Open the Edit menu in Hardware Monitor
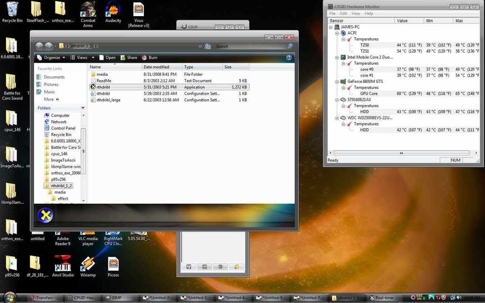This screenshot has height=303, width=485. click(x=343, y=14)
